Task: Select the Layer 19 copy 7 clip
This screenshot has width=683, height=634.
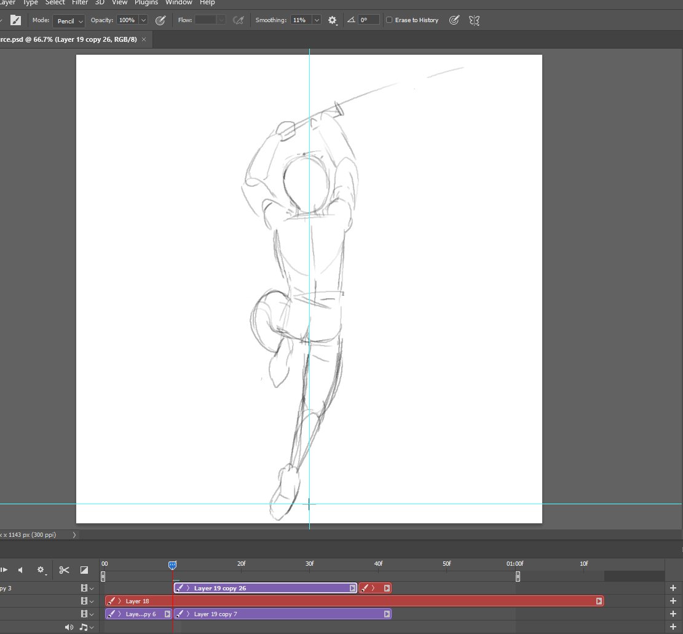Action: (282, 614)
